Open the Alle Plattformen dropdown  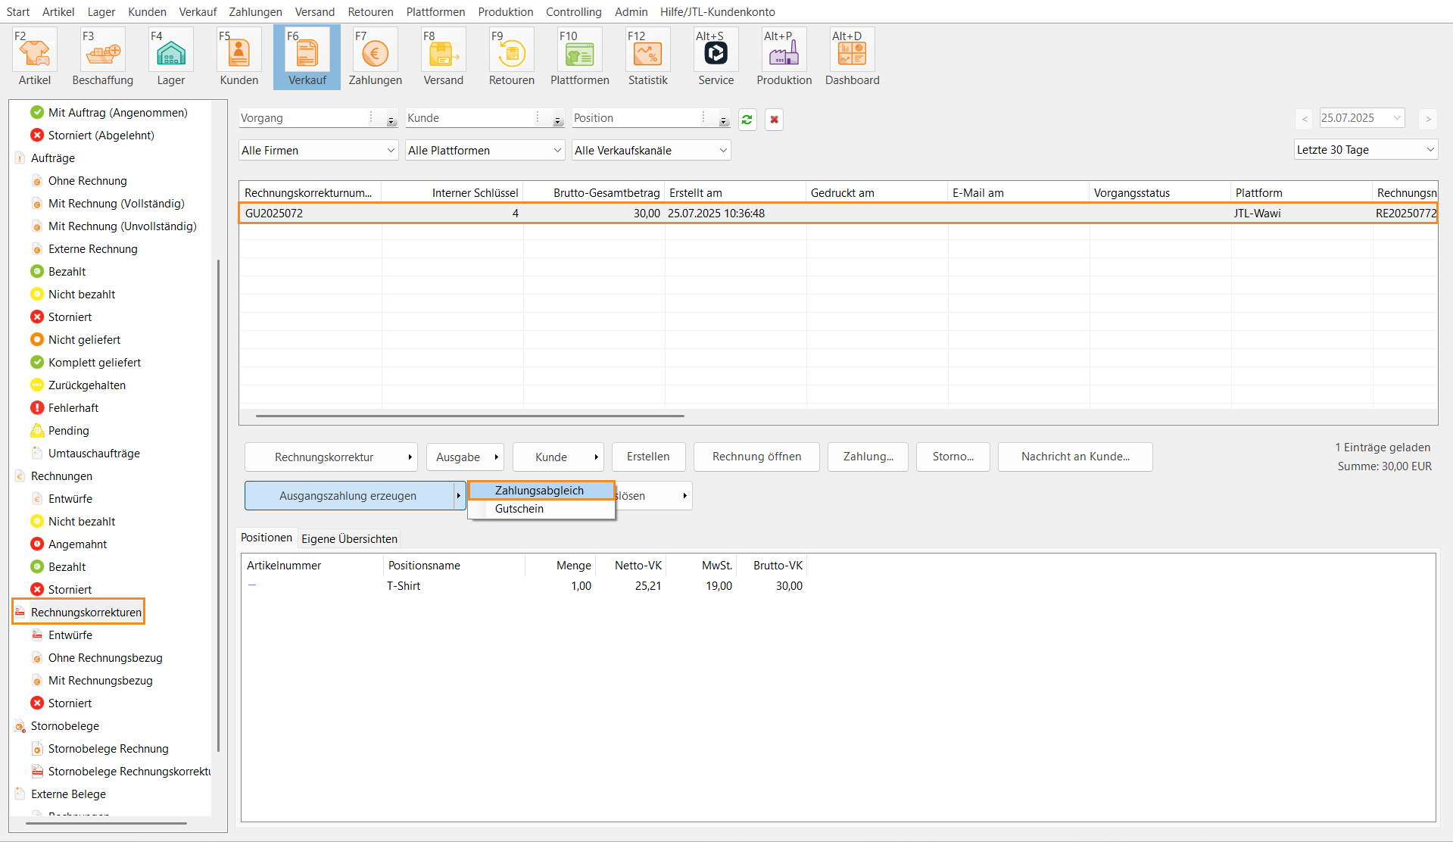pyautogui.click(x=485, y=151)
